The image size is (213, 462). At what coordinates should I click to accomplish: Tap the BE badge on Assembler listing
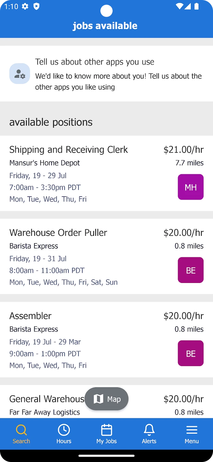pyautogui.click(x=191, y=353)
